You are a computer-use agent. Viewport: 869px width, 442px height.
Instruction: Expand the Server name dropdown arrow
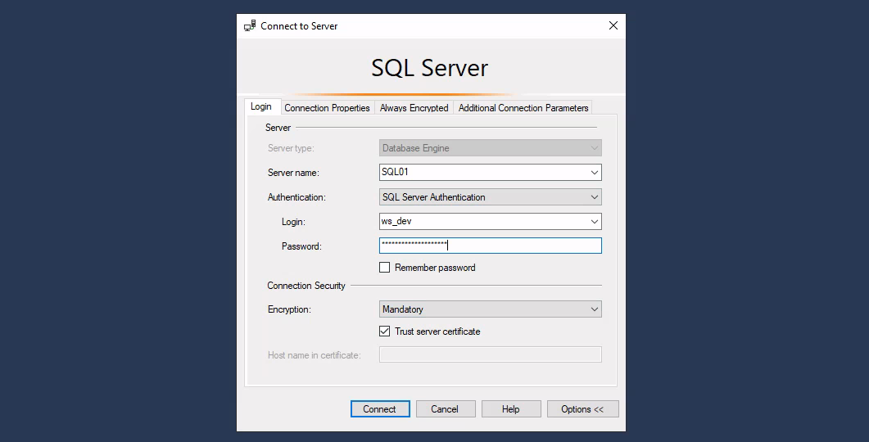[x=595, y=172]
